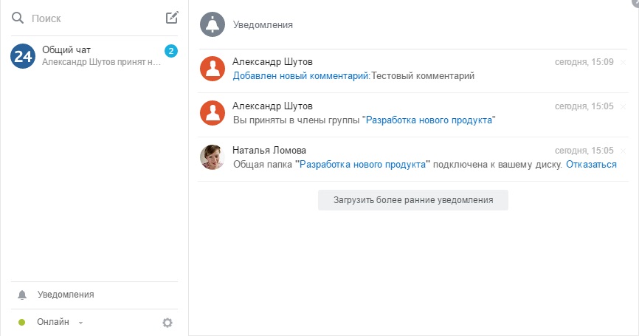Click the search magnifier icon
Image resolution: width=639 pixels, height=336 pixels.
18,18
